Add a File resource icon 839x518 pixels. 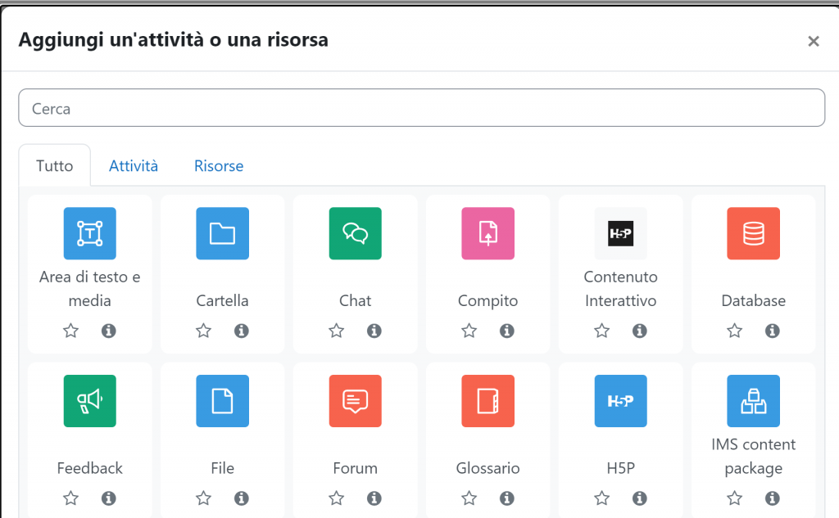(223, 401)
